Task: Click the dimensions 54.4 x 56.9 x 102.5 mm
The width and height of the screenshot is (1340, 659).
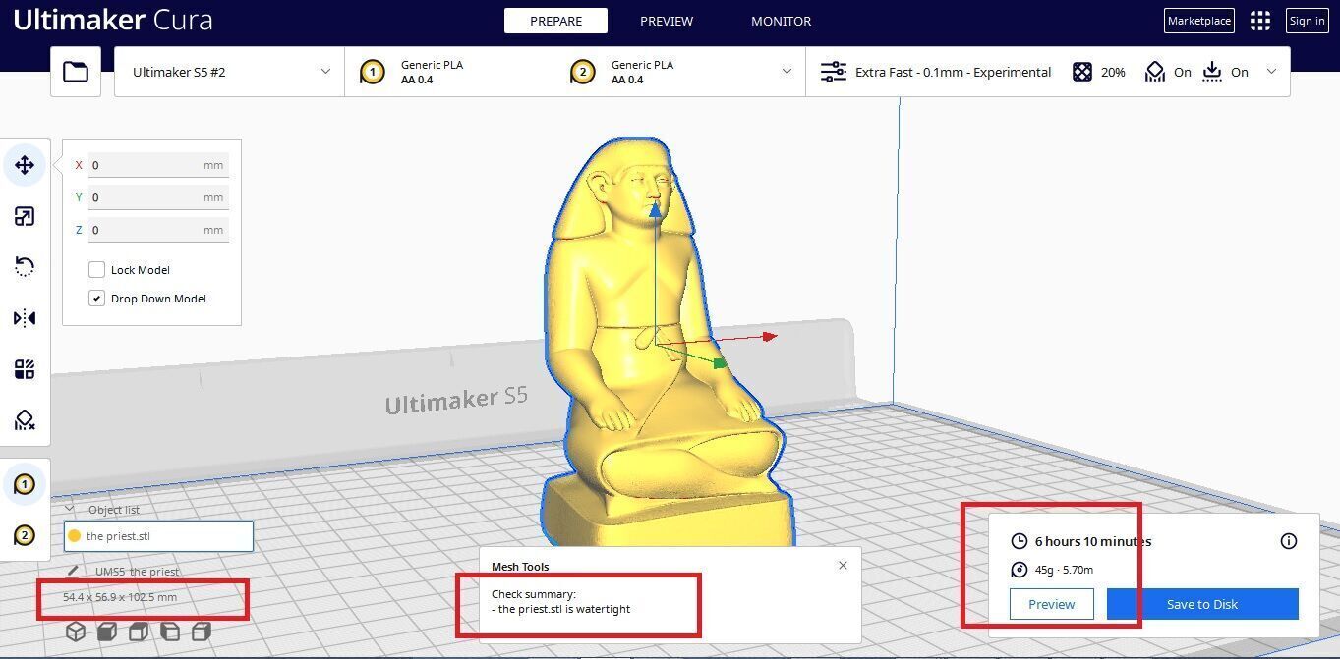Action: pyautogui.click(x=120, y=597)
